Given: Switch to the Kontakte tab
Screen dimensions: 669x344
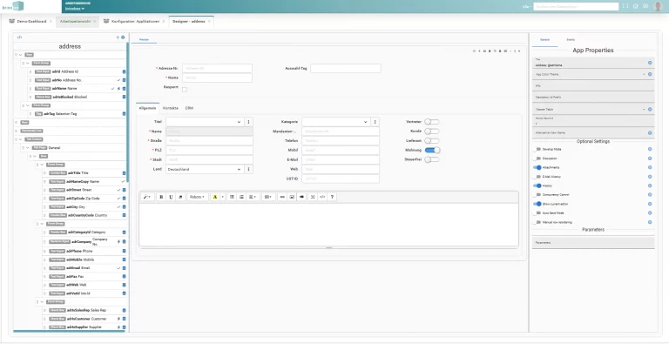Looking at the screenshot, I should tap(171, 108).
